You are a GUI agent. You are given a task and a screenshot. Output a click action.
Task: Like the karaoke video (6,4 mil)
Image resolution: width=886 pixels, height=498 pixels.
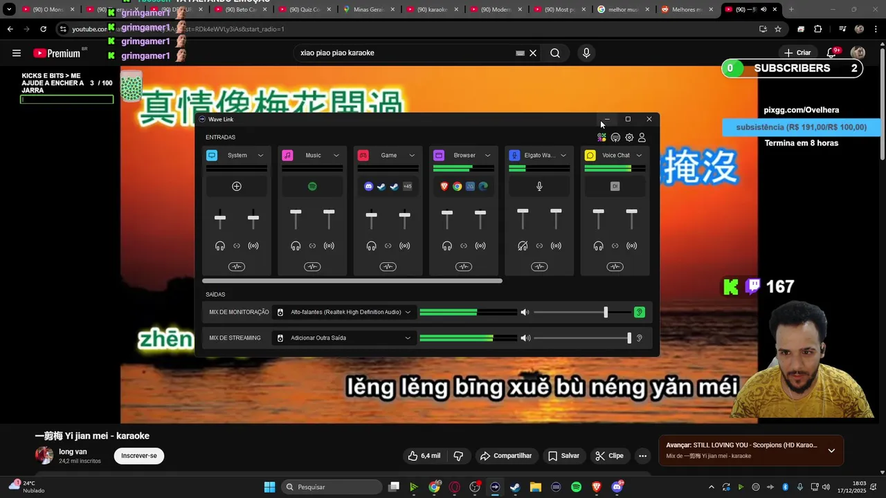[x=424, y=456]
